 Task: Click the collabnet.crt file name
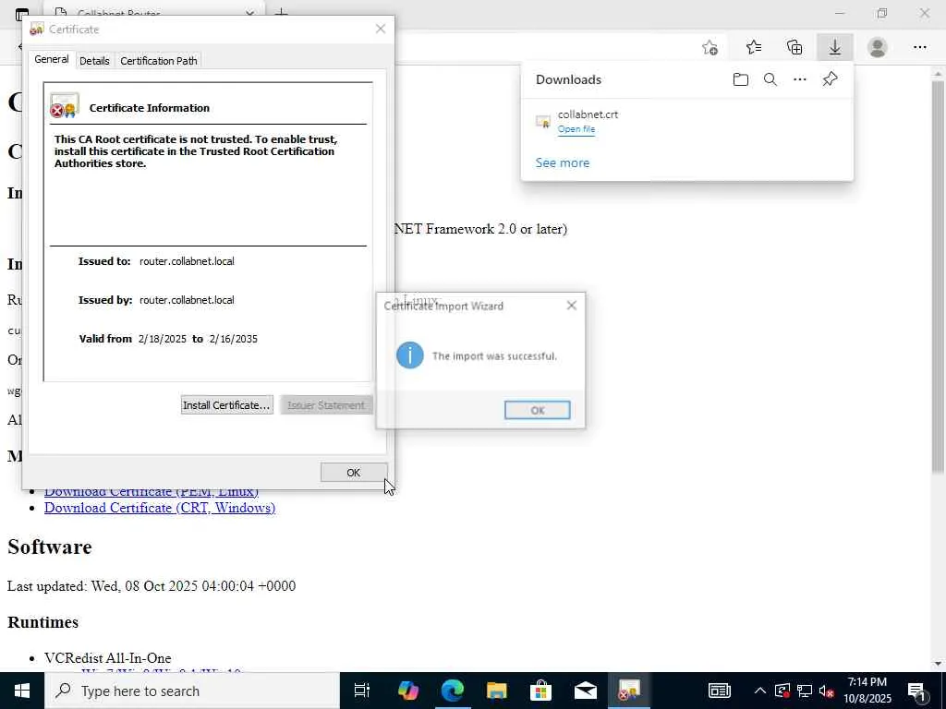pyautogui.click(x=588, y=114)
